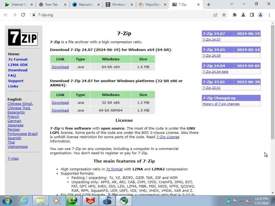Switch to the MajorGeeks tab
Screen dimensions: 275x206
click(x=152, y=5)
